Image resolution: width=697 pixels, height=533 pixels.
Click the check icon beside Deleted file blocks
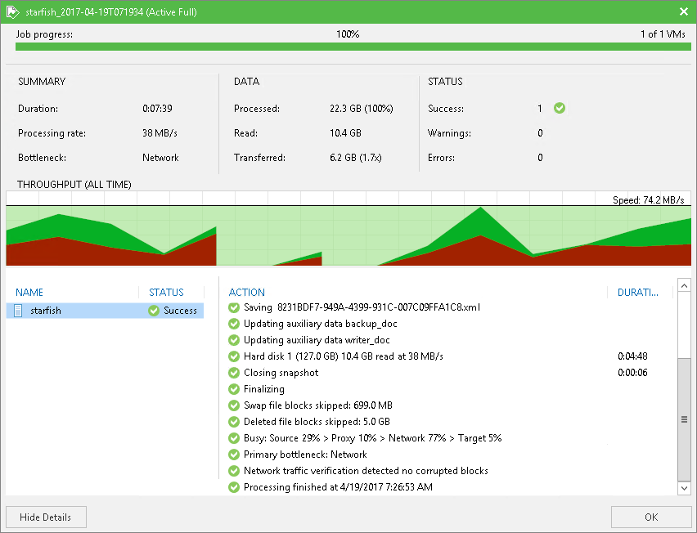click(x=234, y=422)
